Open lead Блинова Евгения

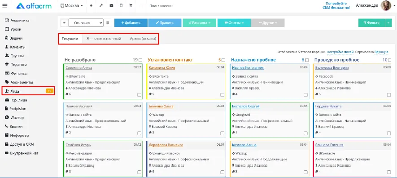coord(329,145)
